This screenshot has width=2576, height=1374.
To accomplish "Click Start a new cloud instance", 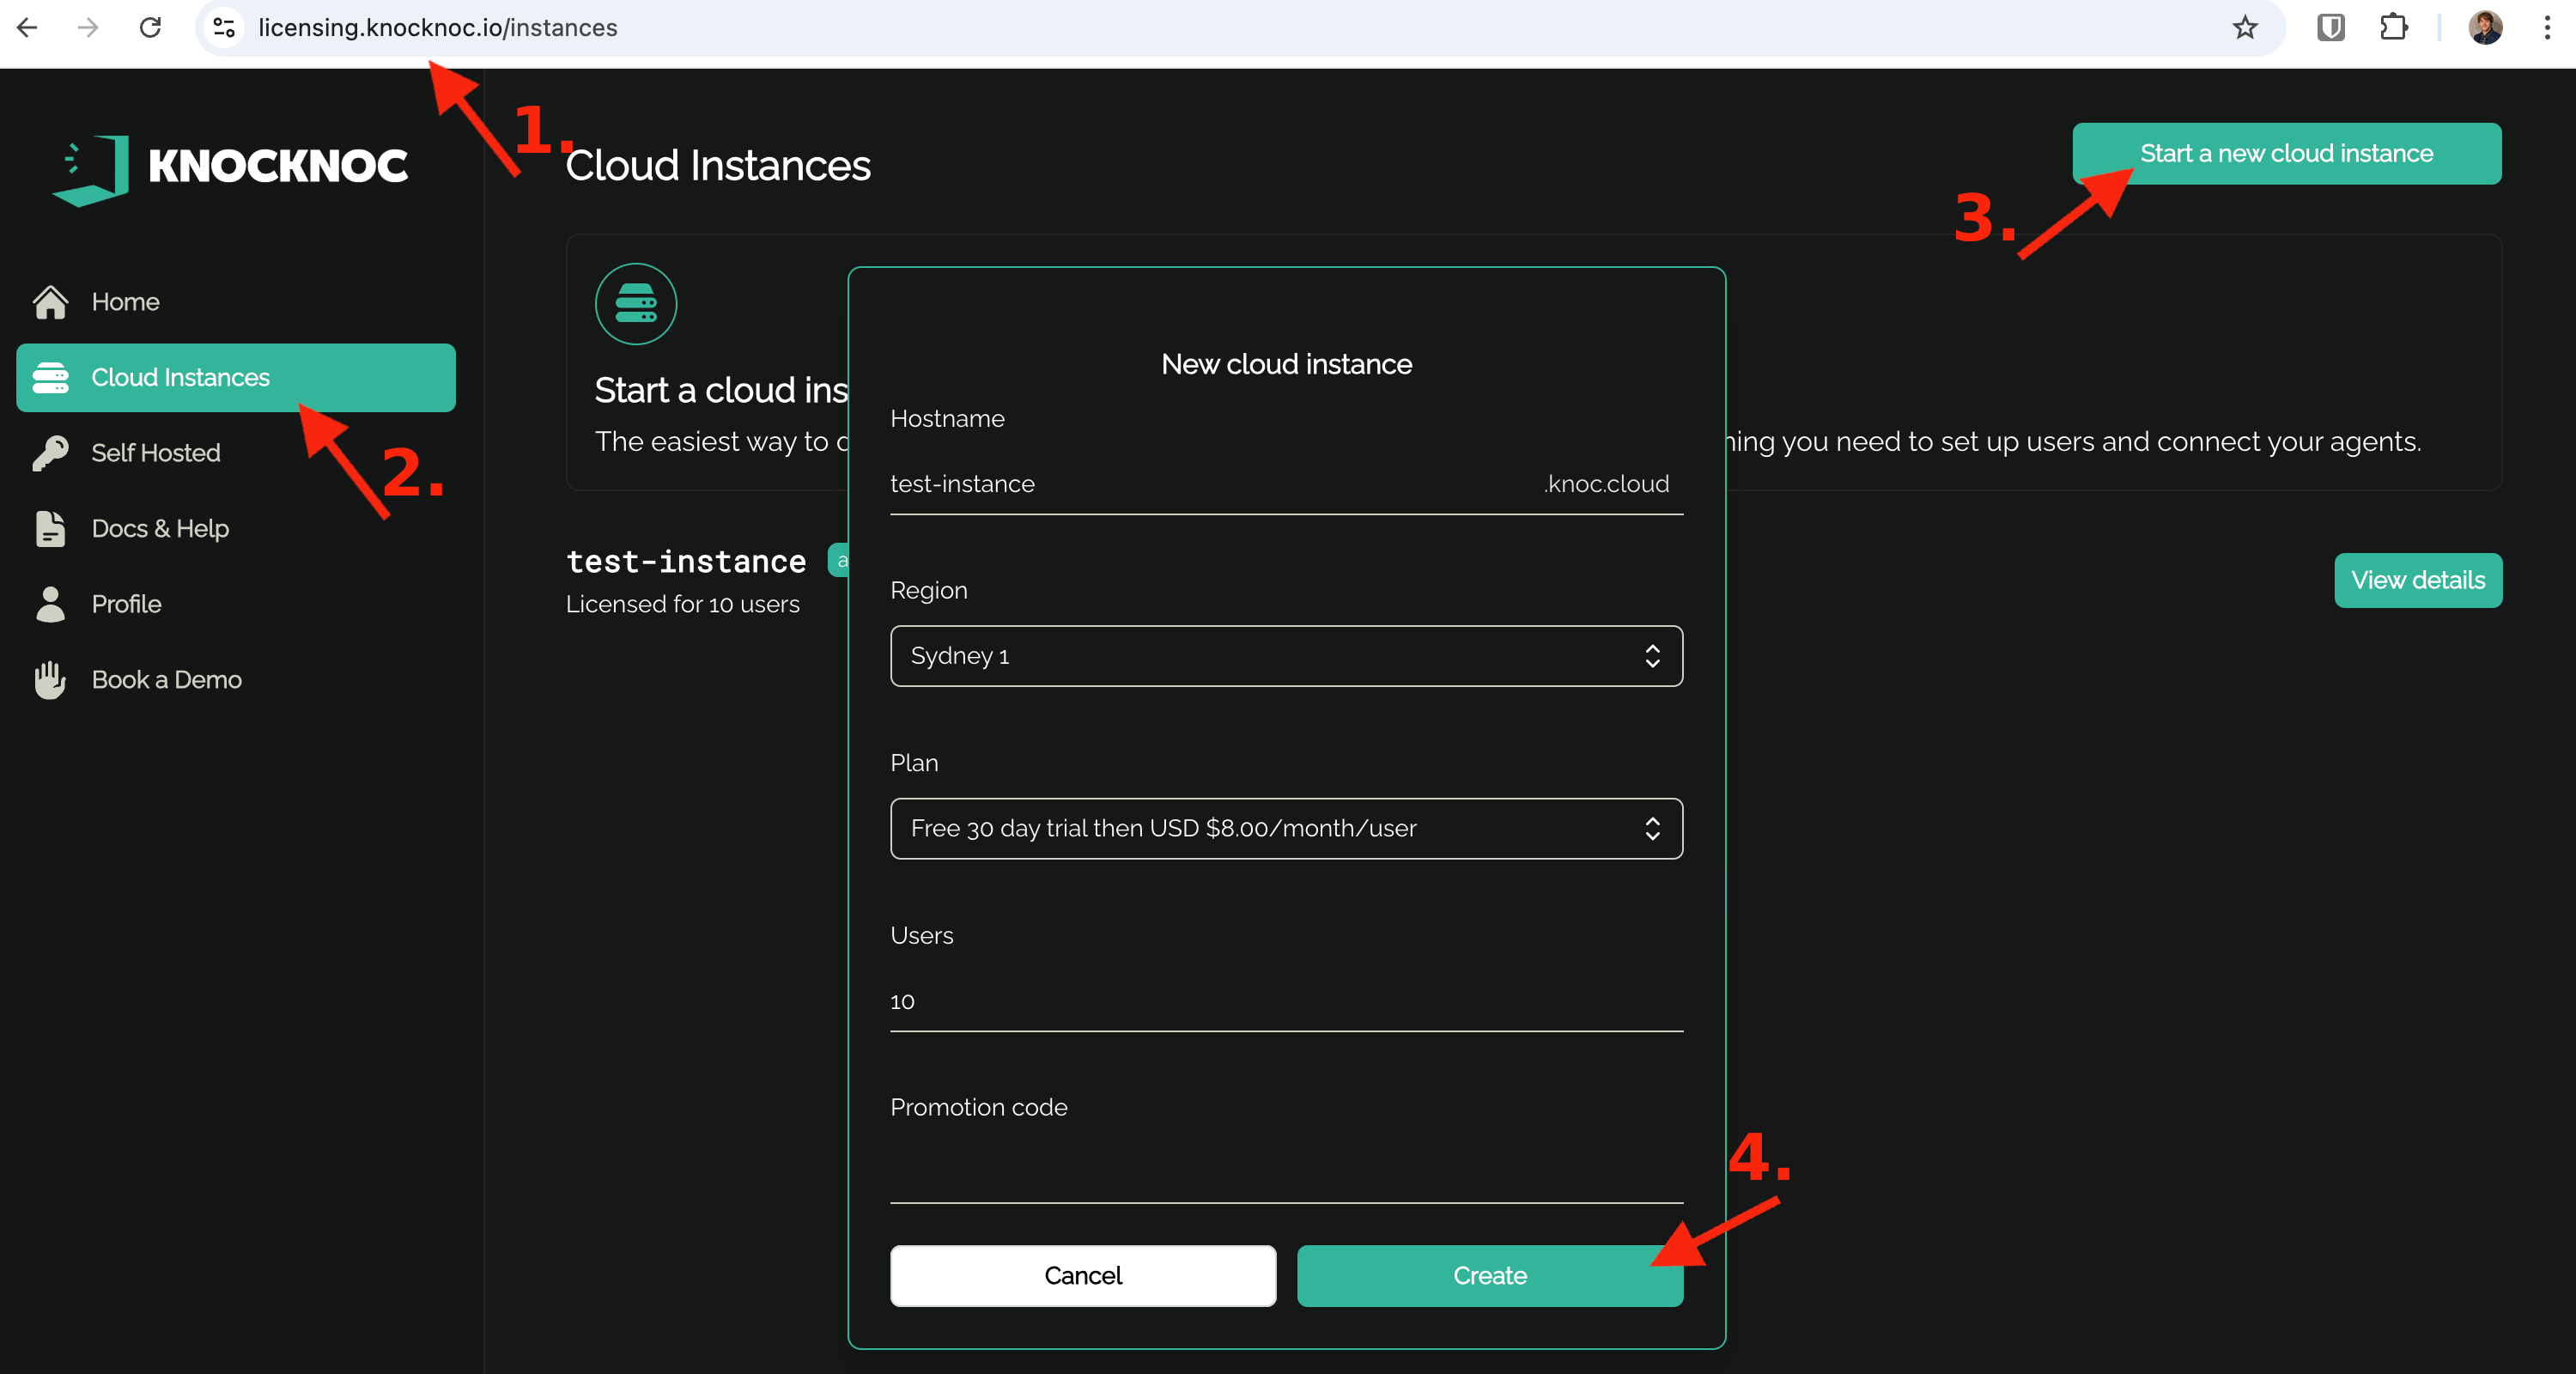I will pyautogui.click(x=2286, y=153).
